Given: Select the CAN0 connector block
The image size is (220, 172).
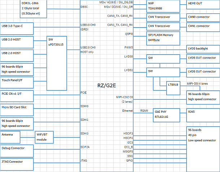Looking at the screenshot, I should pos(202,17).
